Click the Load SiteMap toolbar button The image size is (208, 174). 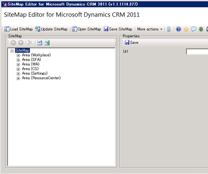coord(18,29)
